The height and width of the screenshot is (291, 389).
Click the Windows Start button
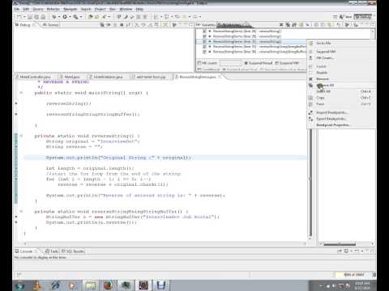(19, 285)
